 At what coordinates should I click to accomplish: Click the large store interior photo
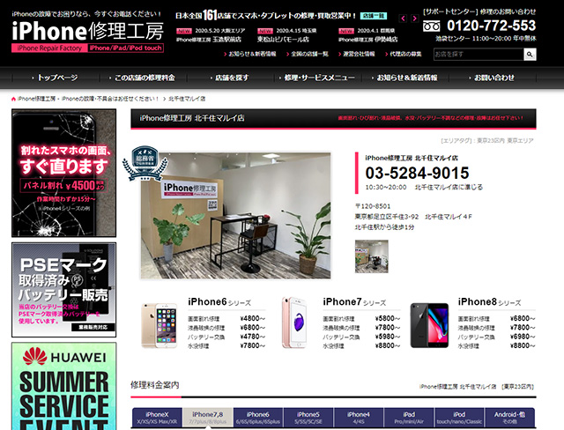coord(235,215)
